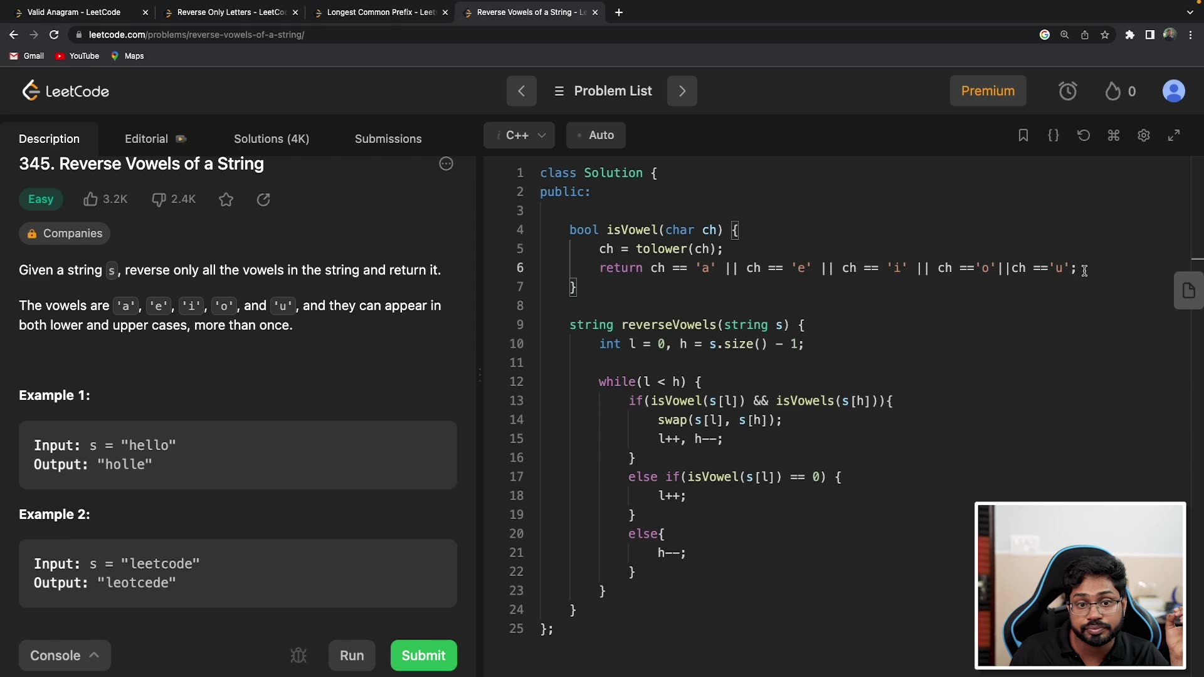
Task: Click the bookmark icon in editor toolbar
Action: [x=1023, y=135]
